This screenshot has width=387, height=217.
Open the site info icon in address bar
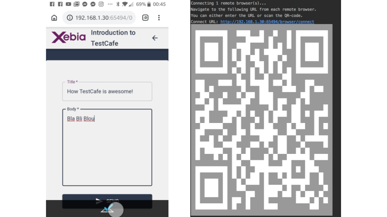click(70, 18)
